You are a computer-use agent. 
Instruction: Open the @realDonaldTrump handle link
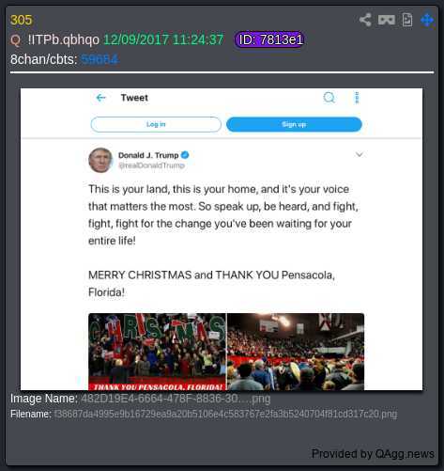point(152,165)
